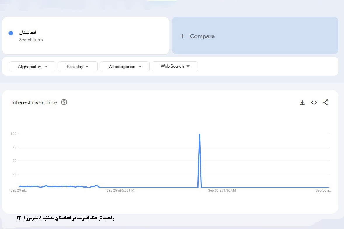This screenshot has height=229, width=344.
Task: Click the 100 value label on the y-axis
Action: [13, 134]
